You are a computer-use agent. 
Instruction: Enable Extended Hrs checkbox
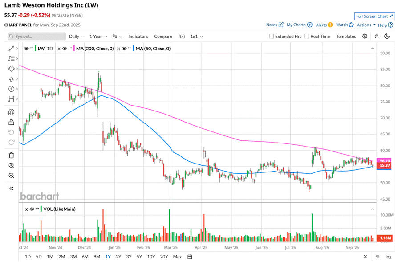click(x=271, y=36)
